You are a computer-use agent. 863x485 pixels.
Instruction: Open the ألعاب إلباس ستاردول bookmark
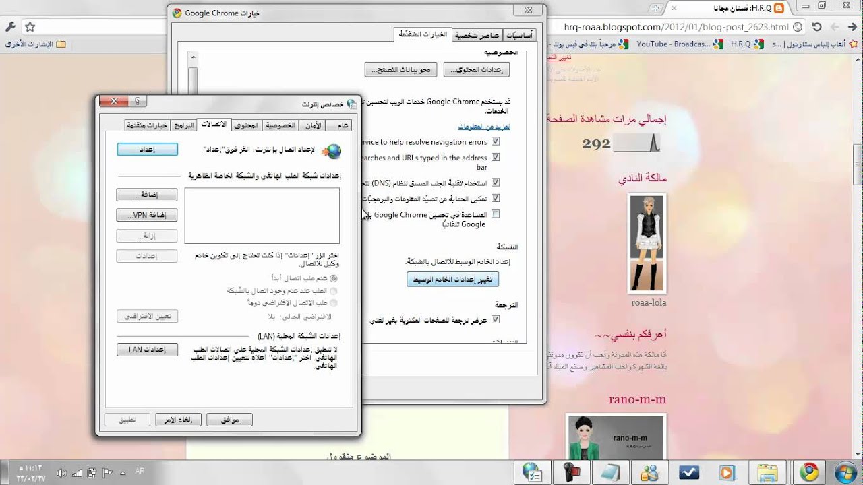click(x=816, y=44)
